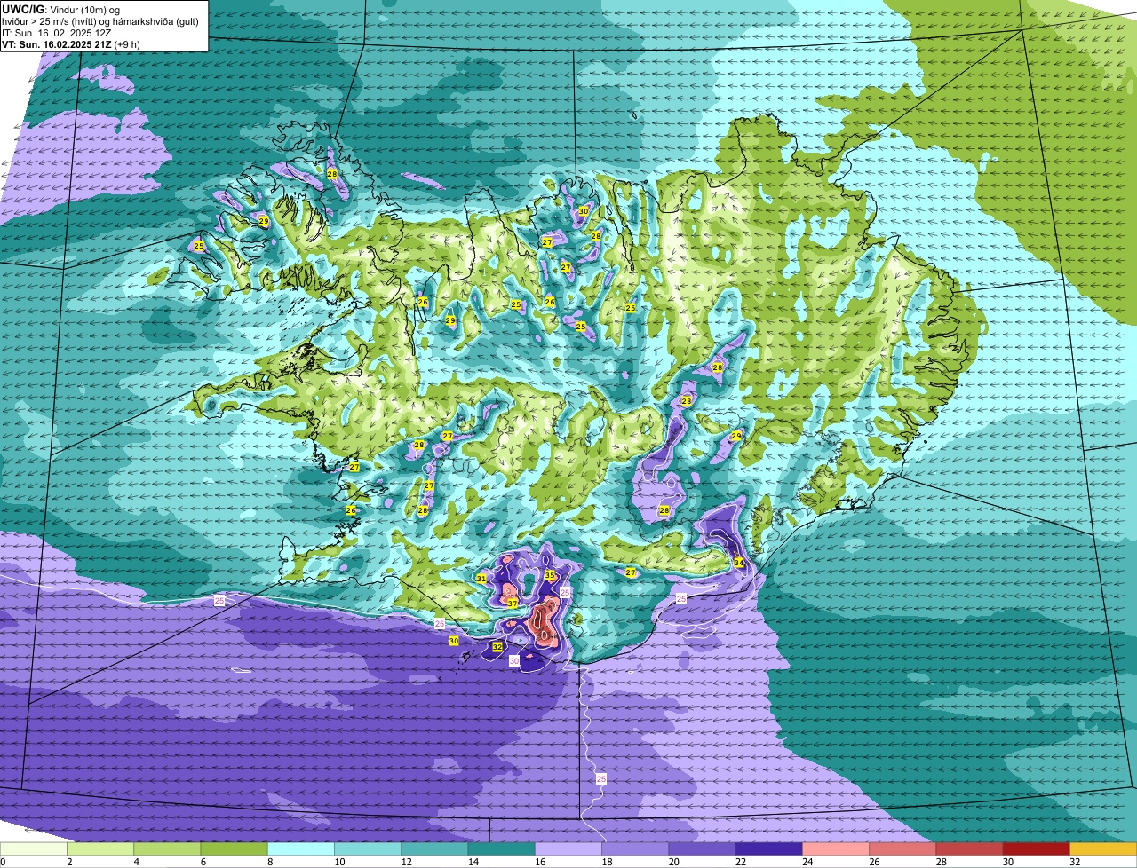Screen dimensions: 1137x868
Task: Pick the 4–6 m/s legend color segment
Action: pyautogui.click(x=167, y=848)
